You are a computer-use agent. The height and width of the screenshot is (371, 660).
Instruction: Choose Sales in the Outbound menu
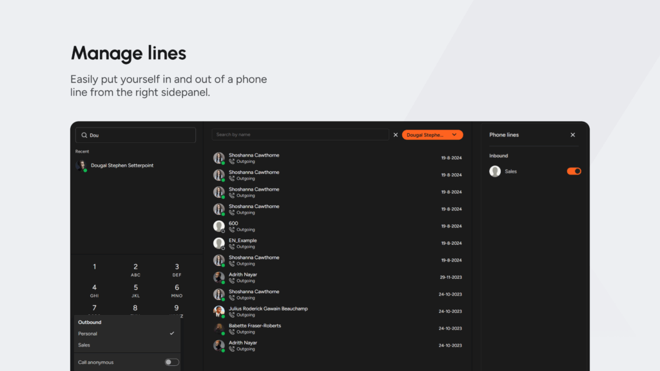coord(84,345)
